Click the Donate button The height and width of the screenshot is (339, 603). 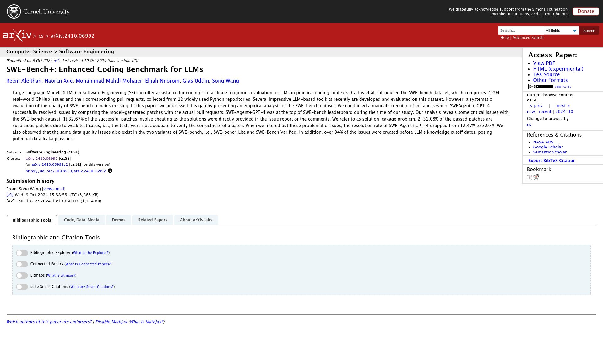click(x=586, y=11)
